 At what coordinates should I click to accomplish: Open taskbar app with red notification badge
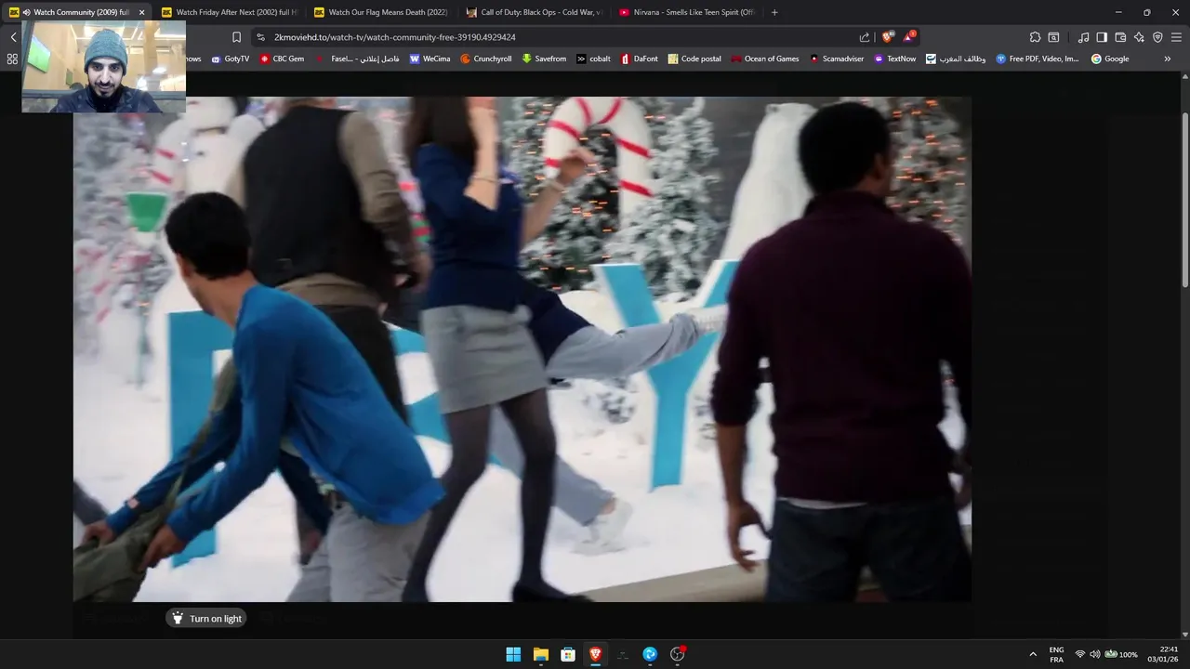678,654
